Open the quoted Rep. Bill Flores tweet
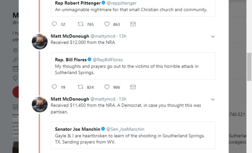This screenshot has width=252, height=153. [x=133, y=66]
